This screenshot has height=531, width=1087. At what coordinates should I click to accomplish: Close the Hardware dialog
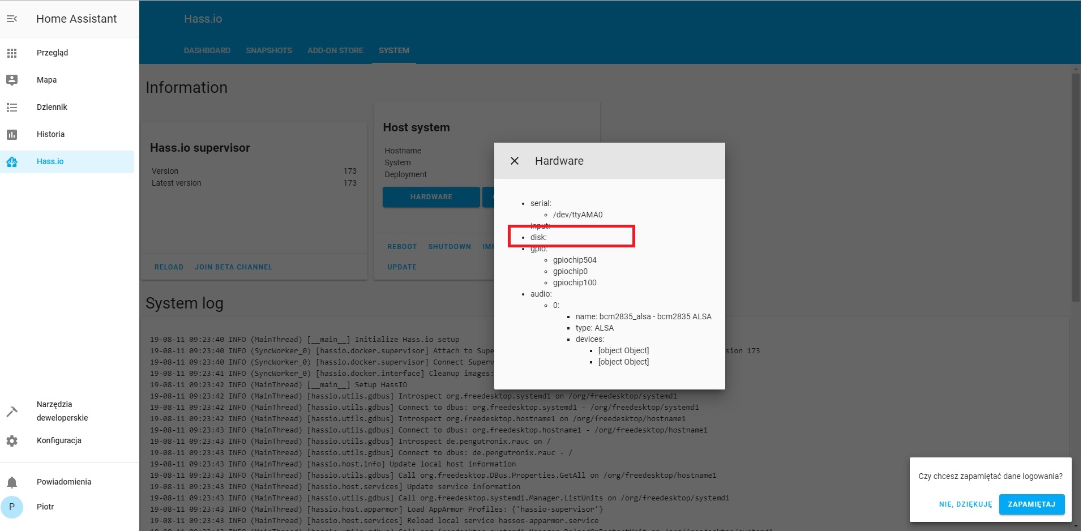point(515,161)
